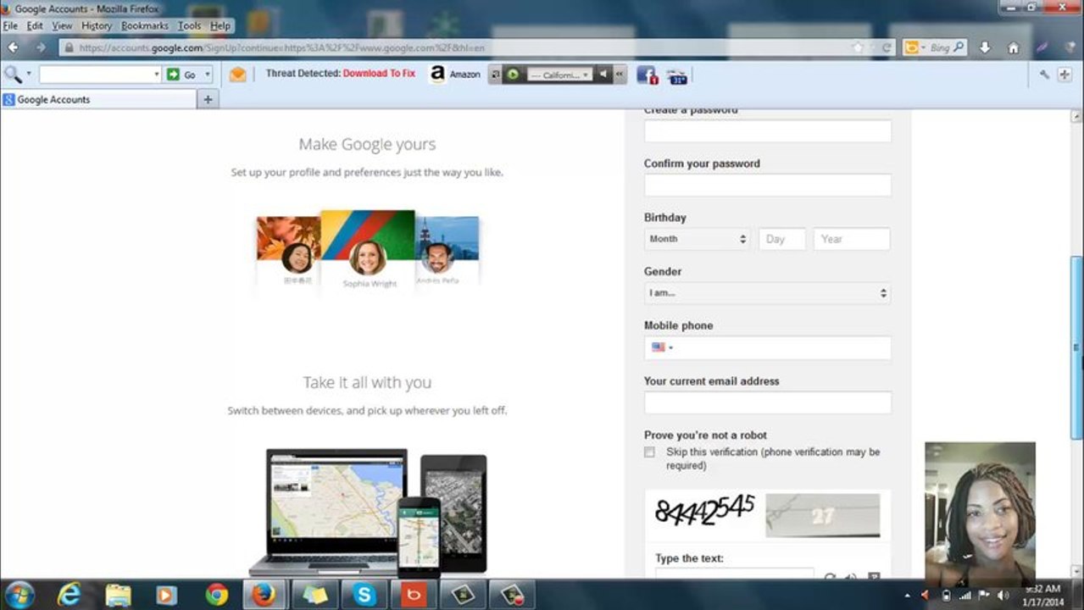The height and width of the screenshot is (610, 1084).
Task: Click the birthday Day field
Action: click(781, 239)
